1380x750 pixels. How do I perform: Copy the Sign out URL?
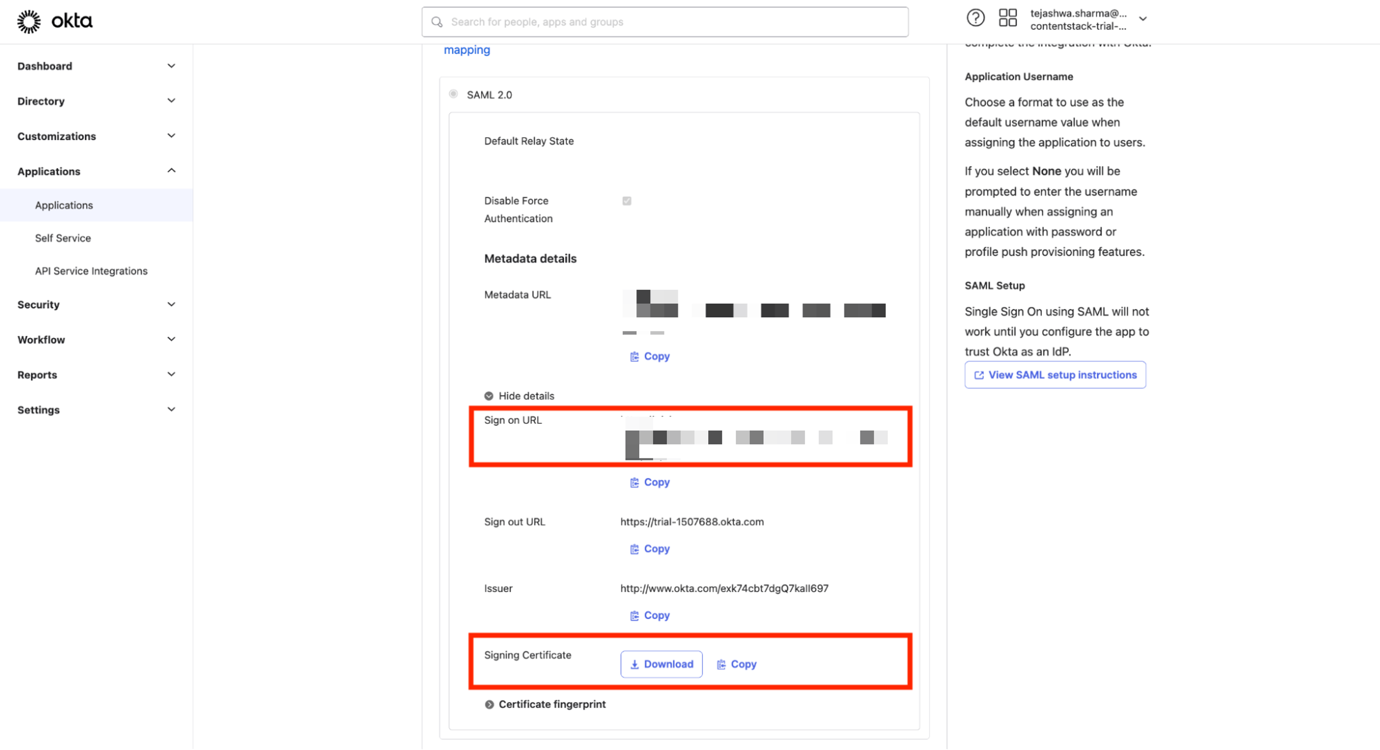click(x=649, y=549)
